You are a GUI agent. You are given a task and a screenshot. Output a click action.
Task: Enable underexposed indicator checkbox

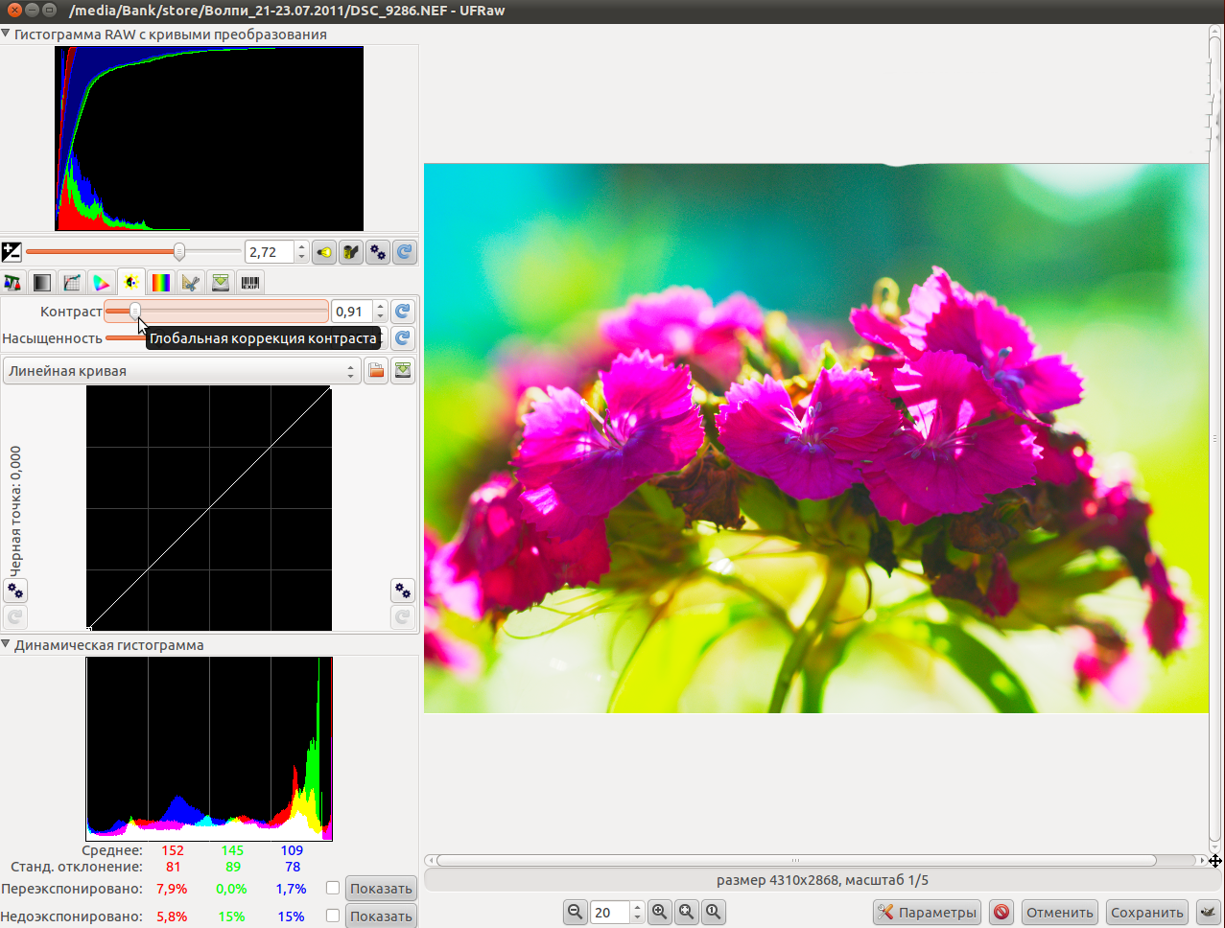coord(333,916)
